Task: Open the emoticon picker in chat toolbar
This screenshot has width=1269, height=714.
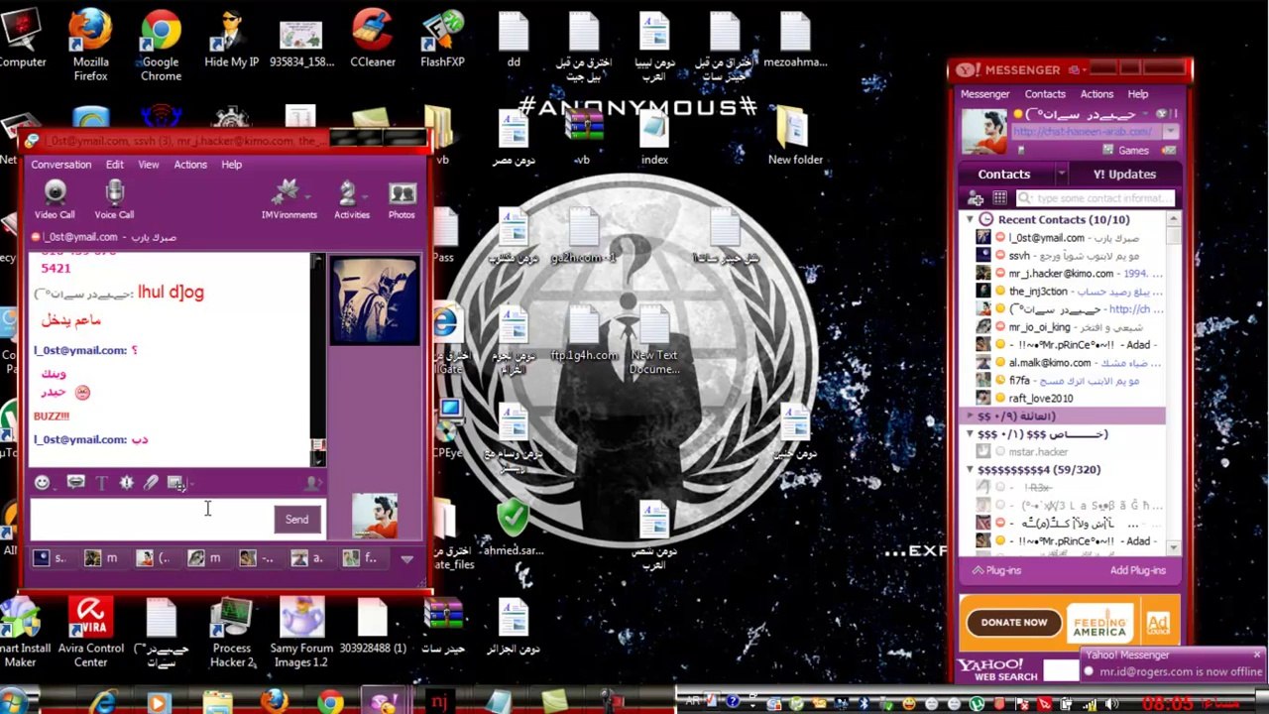Action: coord(42,483)
